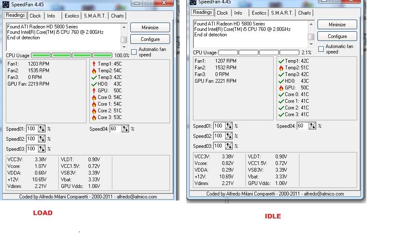Click the Core 1 flame icon in LOAD window
The width and height of the screenshot is (401, 241).
coord(94,104)
